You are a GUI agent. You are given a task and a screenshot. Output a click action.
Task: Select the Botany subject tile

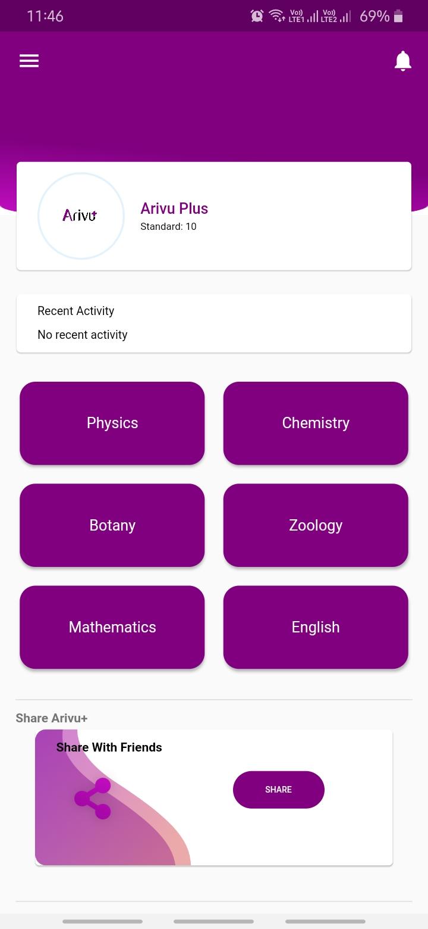[112, 525]
